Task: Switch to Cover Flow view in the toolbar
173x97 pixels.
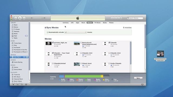Action: tap(121, 18)
